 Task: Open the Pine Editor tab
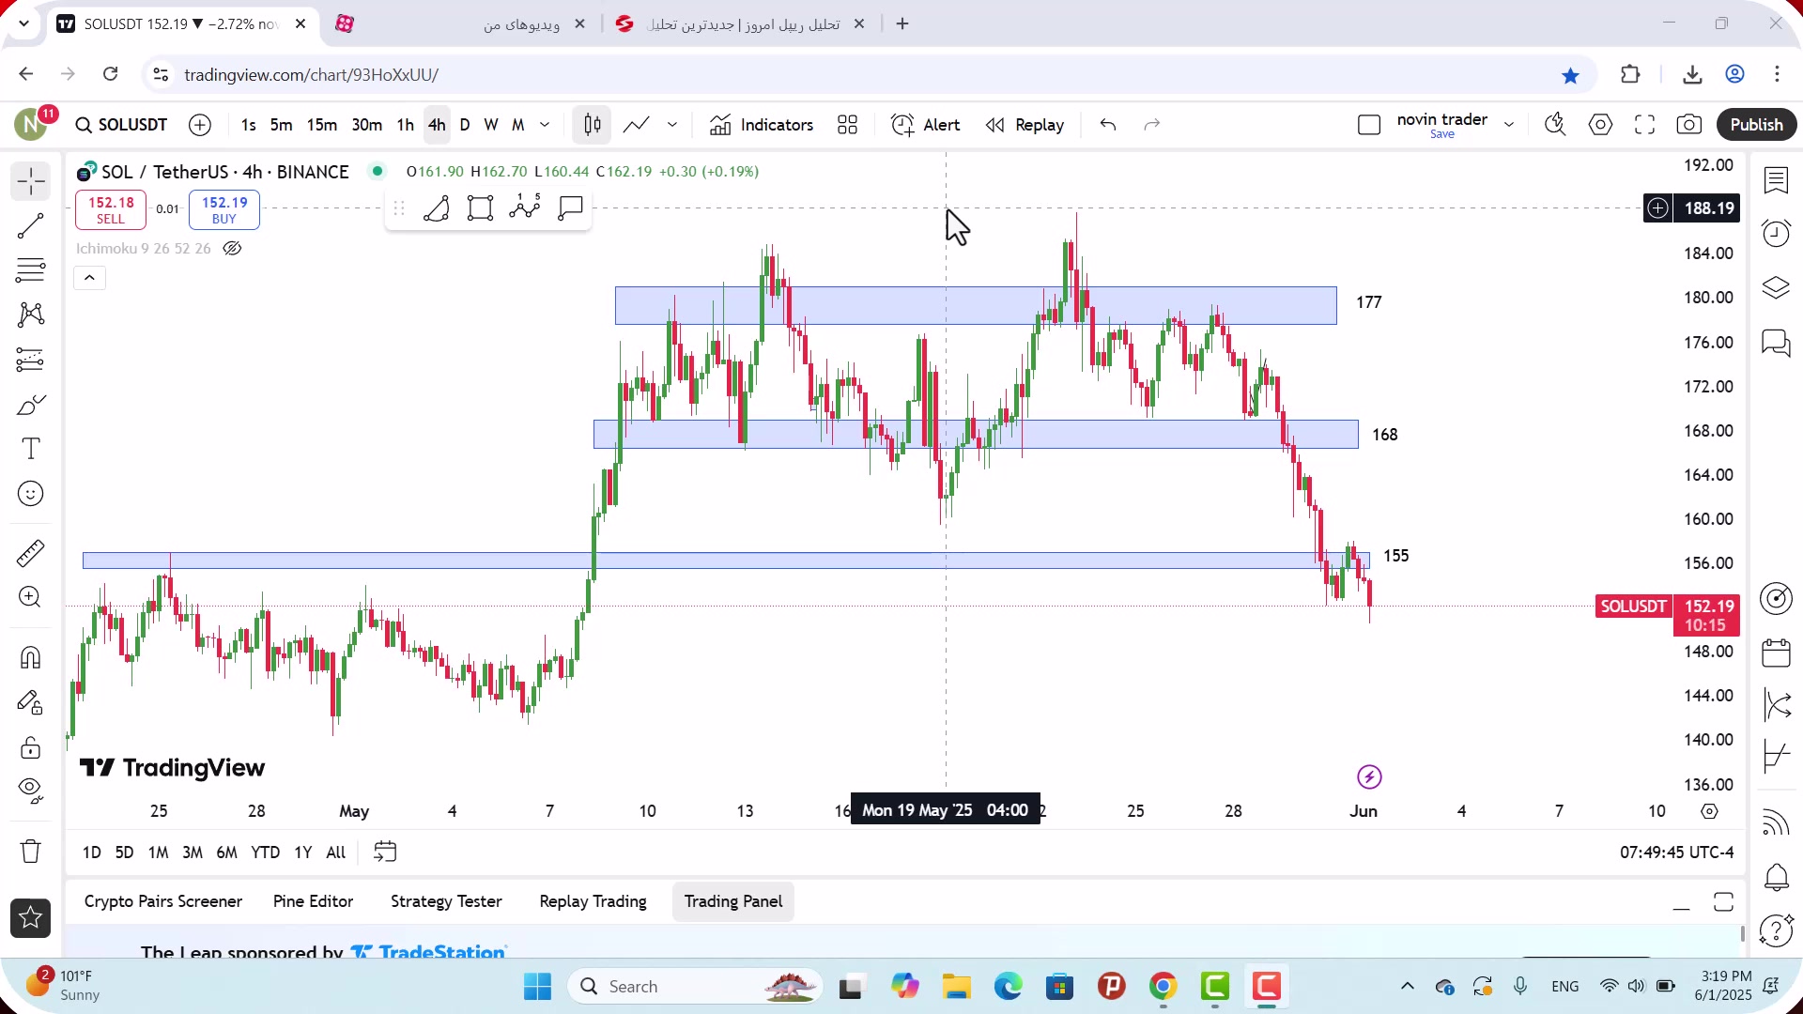313,902
